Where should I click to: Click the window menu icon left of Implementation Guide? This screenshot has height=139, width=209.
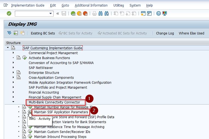tap(6, 5)
